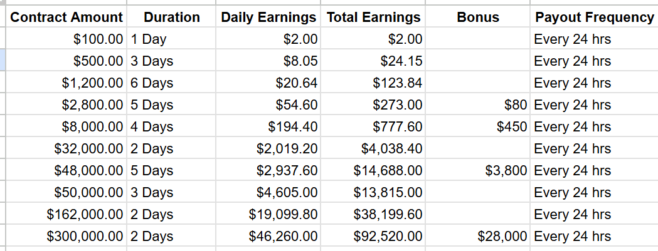This screenshot has height=251, width=658.
Task: Select the Total Earnings header cell
Action: coord(373,17)
